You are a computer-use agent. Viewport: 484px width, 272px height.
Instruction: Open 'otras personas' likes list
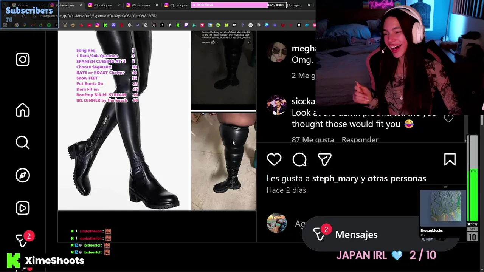click(x=397, y=178)
